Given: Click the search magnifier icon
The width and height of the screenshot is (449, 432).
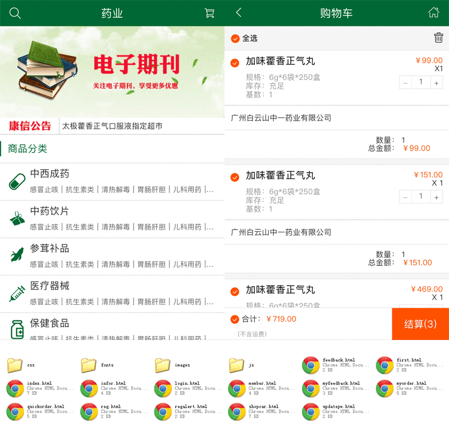Looking at the screenshot, I should coord(15,13).
